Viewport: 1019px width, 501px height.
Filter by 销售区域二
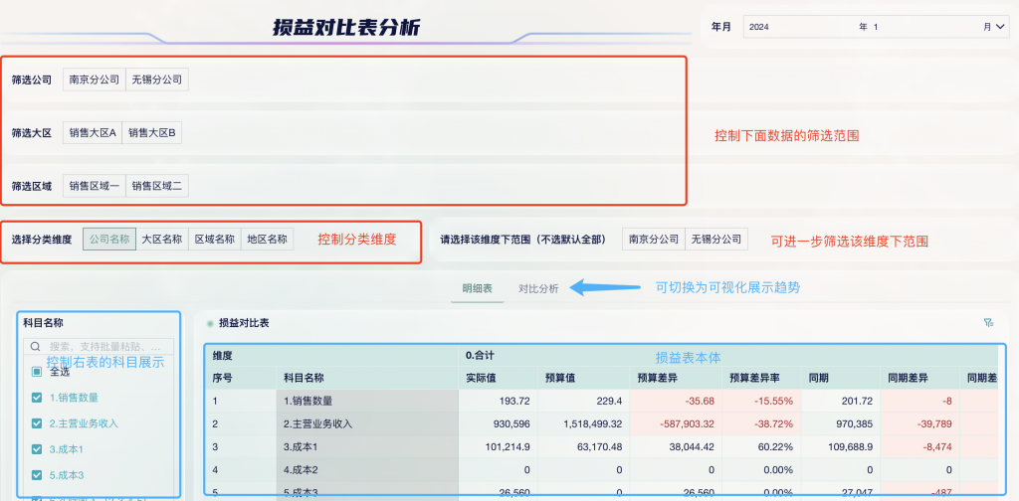click(x=156, y=185)
